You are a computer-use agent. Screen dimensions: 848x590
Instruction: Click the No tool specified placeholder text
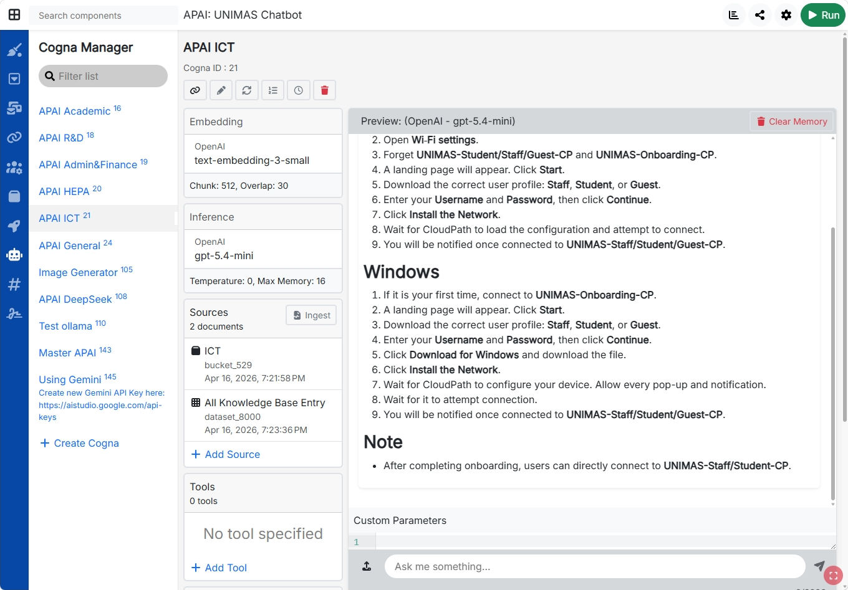(x=263, y=534)
